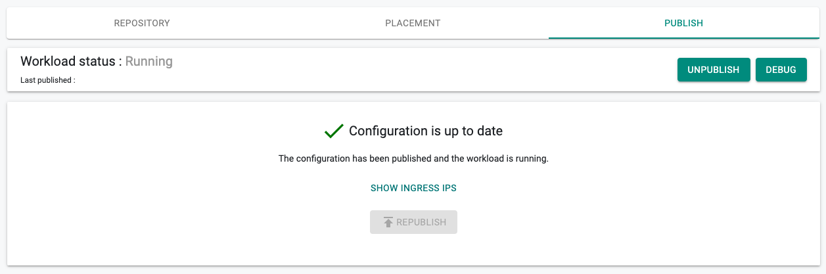Viewport: 826px width, 274px height.
Task: Click the gap between the tab bar and status card
Action: (413, 43)
